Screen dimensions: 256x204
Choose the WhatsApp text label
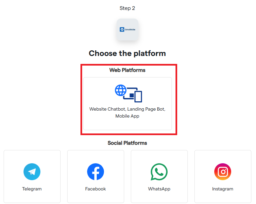pos(159,189)
